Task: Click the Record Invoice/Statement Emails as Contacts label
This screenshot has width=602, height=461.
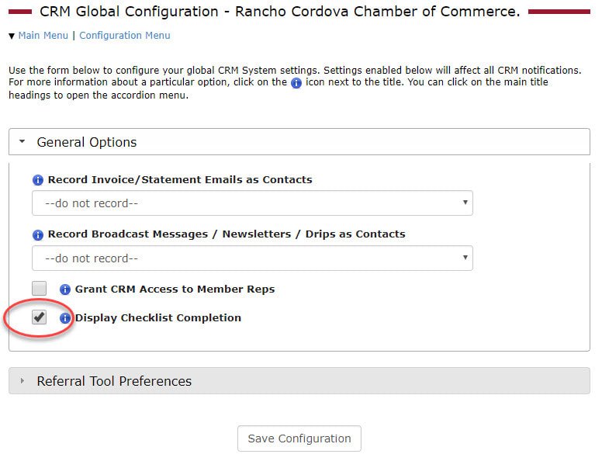Action: (x=180, y=180)
